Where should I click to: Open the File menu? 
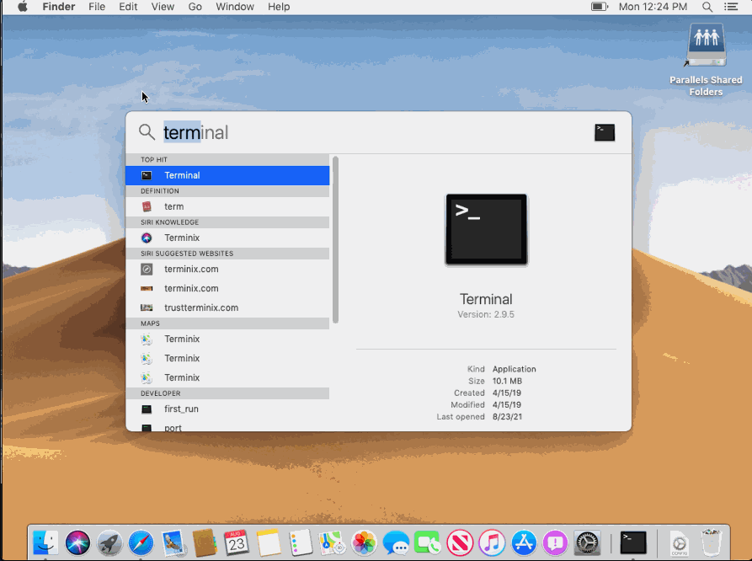click(x=97, y=7)
